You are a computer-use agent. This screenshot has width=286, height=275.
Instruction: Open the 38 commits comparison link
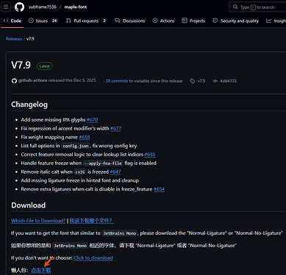pos(117,81)
